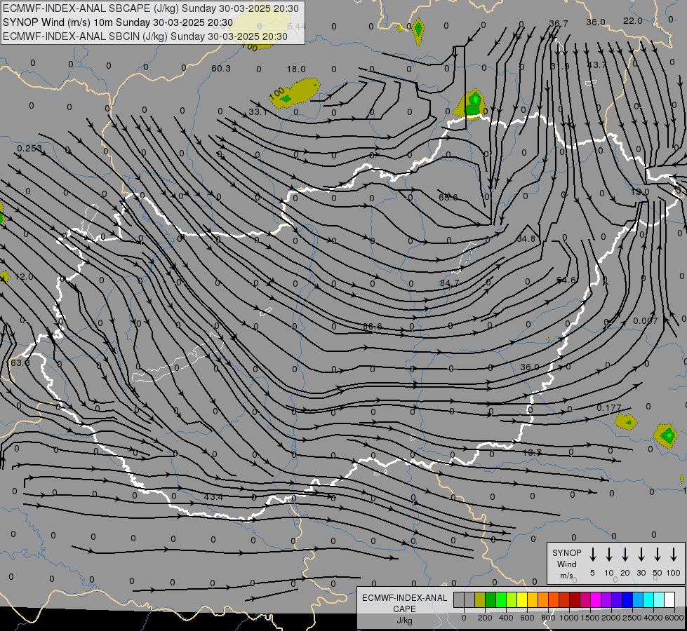
Task: Pick the olive swatch in CAPE legend
Action: (480, 600)
